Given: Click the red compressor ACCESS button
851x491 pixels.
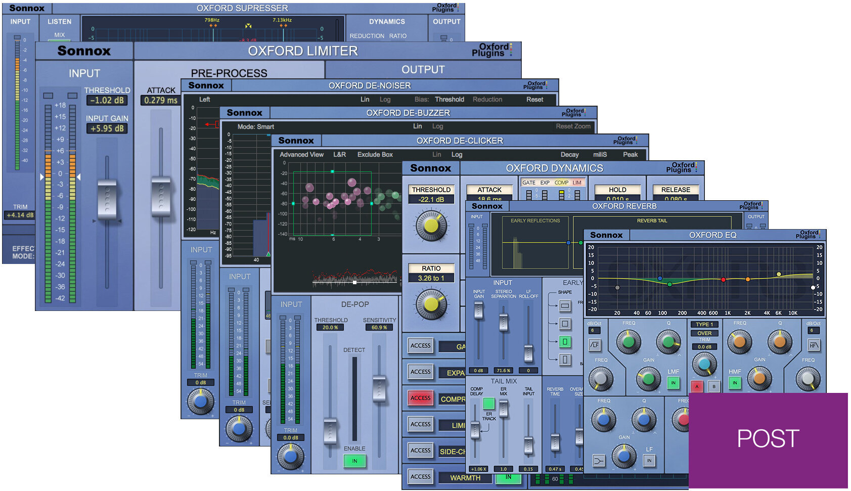Looking at the screenshot, I should tap(421, 398).
